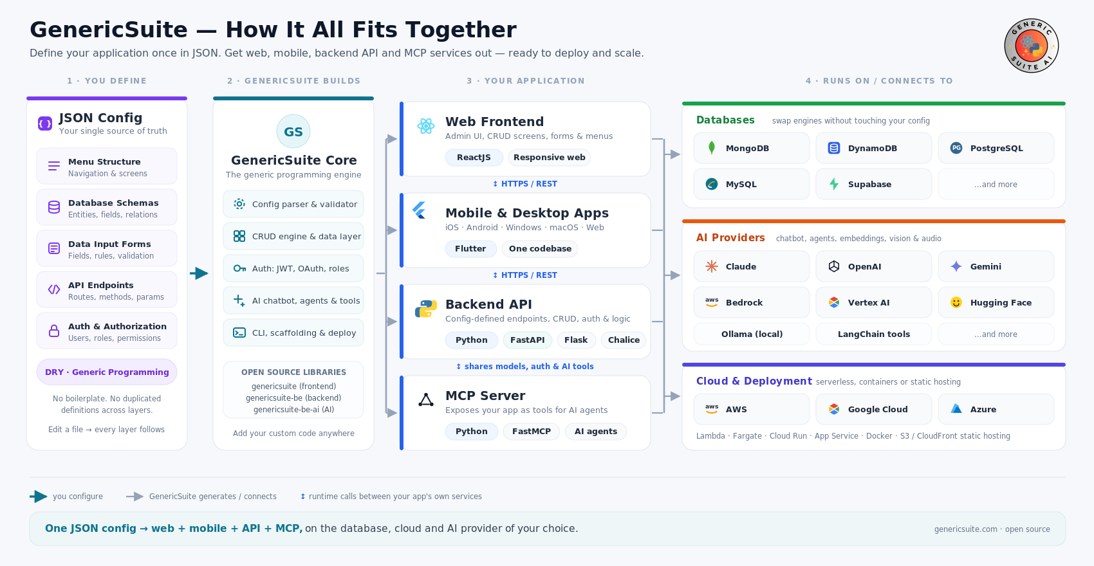Click the aws logo in Cloud & Deployment

point(712,409)
